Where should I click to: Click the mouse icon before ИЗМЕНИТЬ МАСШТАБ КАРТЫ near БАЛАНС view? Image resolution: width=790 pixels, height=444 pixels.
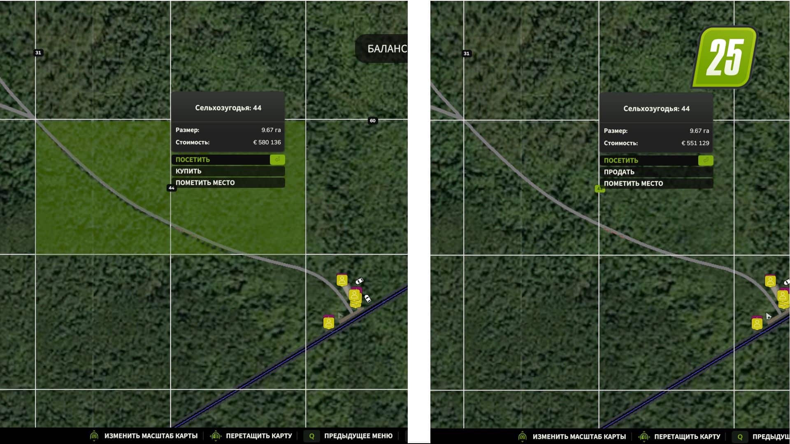[x=94, y=436]
